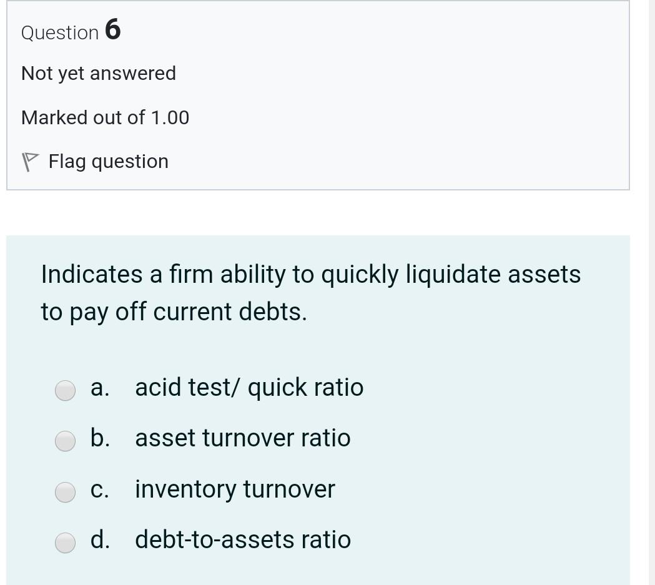
Task: Click the 'Not yet answered' status text
Action: (x=99, y=74)
